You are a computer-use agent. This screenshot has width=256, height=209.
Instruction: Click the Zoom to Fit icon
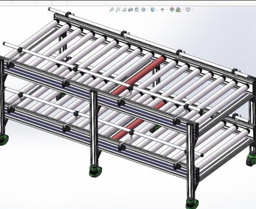112,9
